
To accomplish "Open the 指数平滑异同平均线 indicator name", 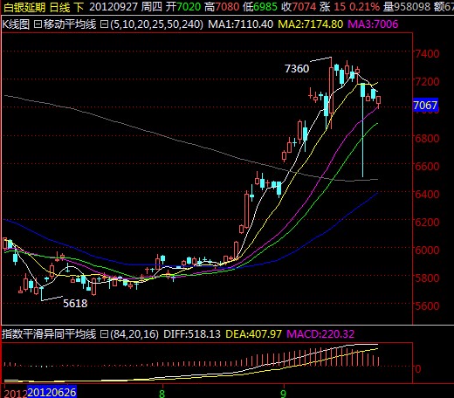I will point(49,334).
